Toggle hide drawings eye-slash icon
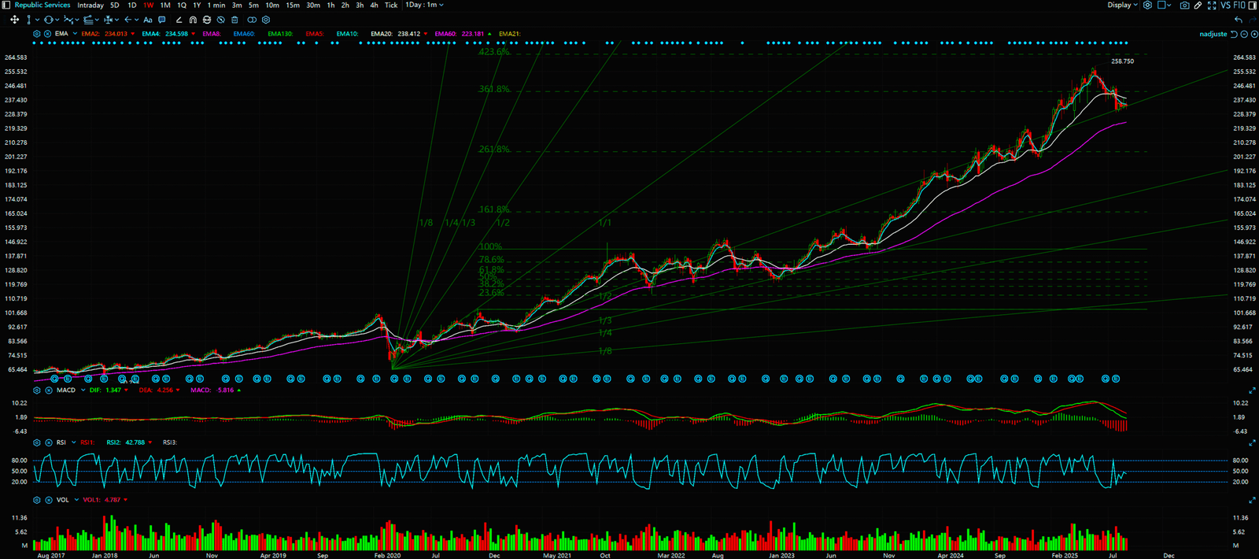1259x559 pixels. click(x=220, y=20)
